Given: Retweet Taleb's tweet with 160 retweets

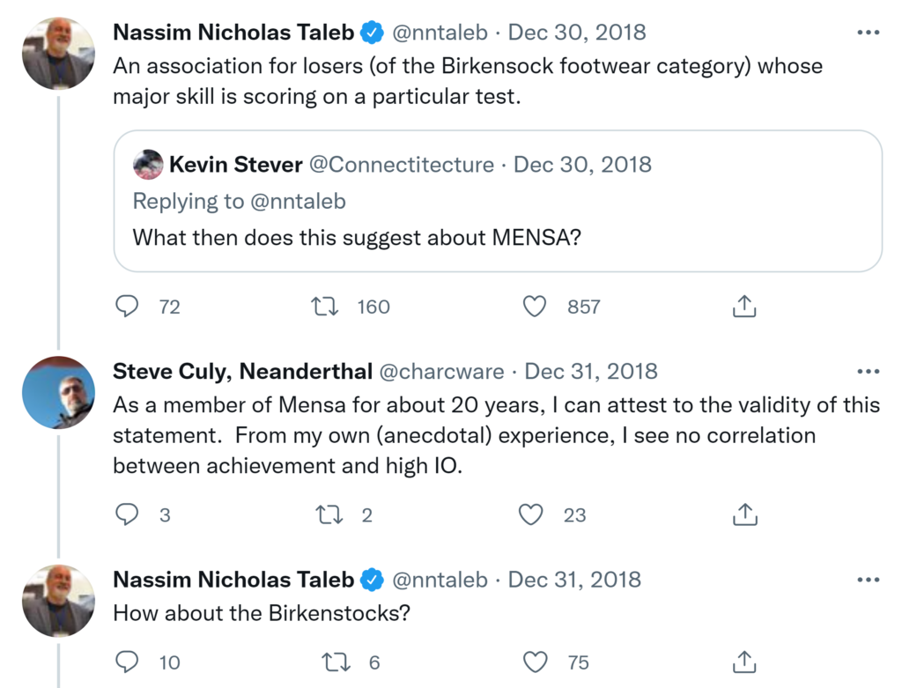Looking at the screenshot, I should coord(326,307).
